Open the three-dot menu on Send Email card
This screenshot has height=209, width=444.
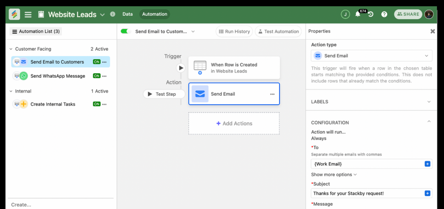(x=272, y=94)
